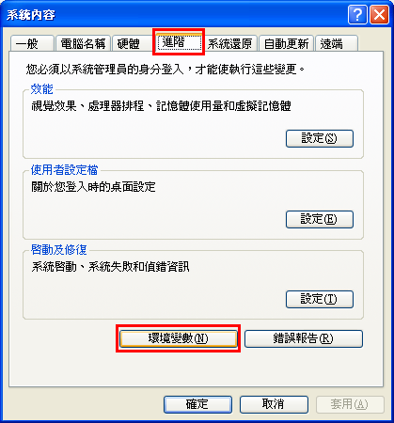This screenshot has width=394, height=423.
Task: Switch to the 遠端 tab
Action: (337, 43)
